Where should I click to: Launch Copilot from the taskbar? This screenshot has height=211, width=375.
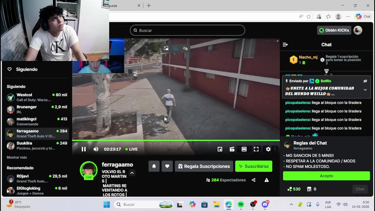point(192,205)
